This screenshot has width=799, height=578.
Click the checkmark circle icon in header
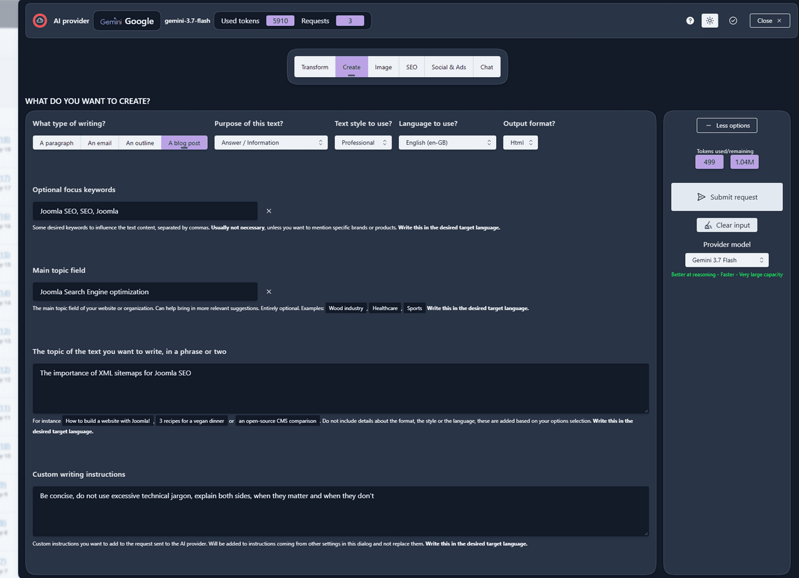coord(733,21)
